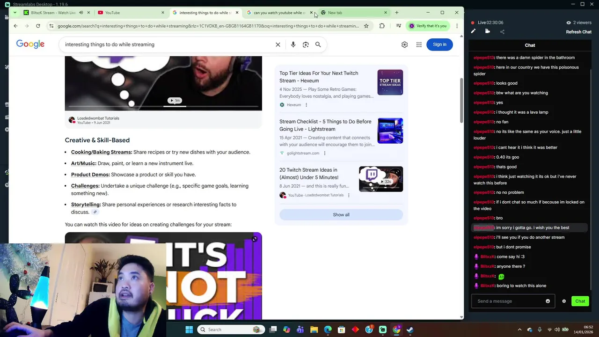This screenshot has height=337, width=599.
Task: Open options menu for Loadedwombat Tutorials result
Action: 349,195
